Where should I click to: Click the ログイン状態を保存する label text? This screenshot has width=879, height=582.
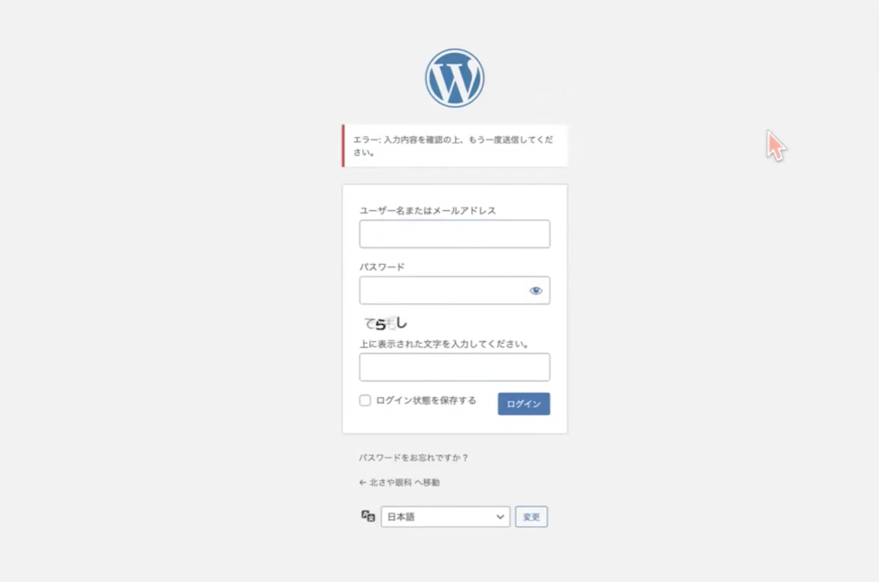click(x=426, y=400)
